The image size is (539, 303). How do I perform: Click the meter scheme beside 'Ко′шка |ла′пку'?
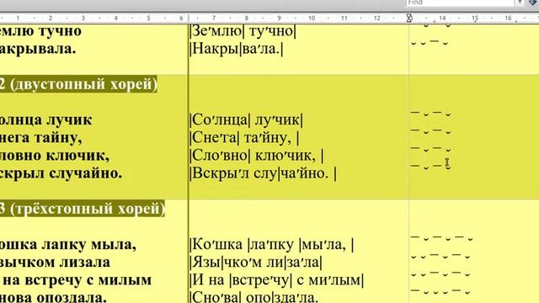(442, 237)
